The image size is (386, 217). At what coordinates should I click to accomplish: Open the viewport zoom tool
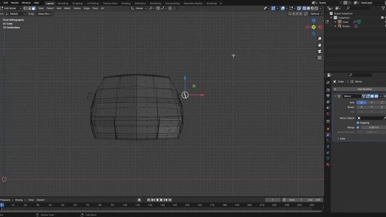[x=320, y=39]
